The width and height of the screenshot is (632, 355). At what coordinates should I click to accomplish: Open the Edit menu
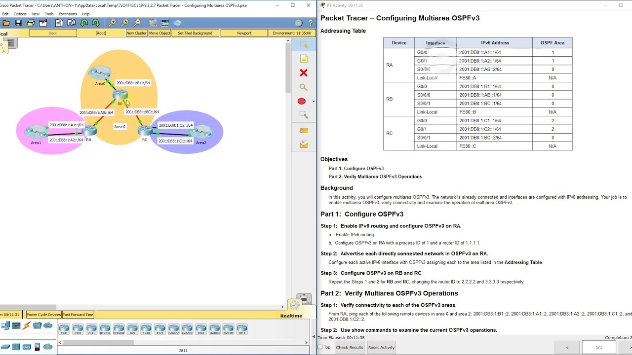(5, 14)
